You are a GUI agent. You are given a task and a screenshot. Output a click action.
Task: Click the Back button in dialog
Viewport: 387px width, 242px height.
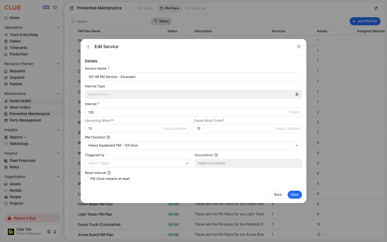point(278,195)
